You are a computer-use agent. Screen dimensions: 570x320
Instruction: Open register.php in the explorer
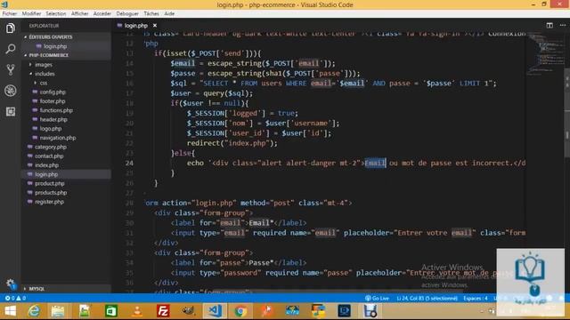click(49, 202)
